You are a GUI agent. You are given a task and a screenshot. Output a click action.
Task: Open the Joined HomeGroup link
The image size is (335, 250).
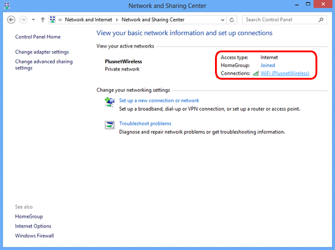point(268,65)
